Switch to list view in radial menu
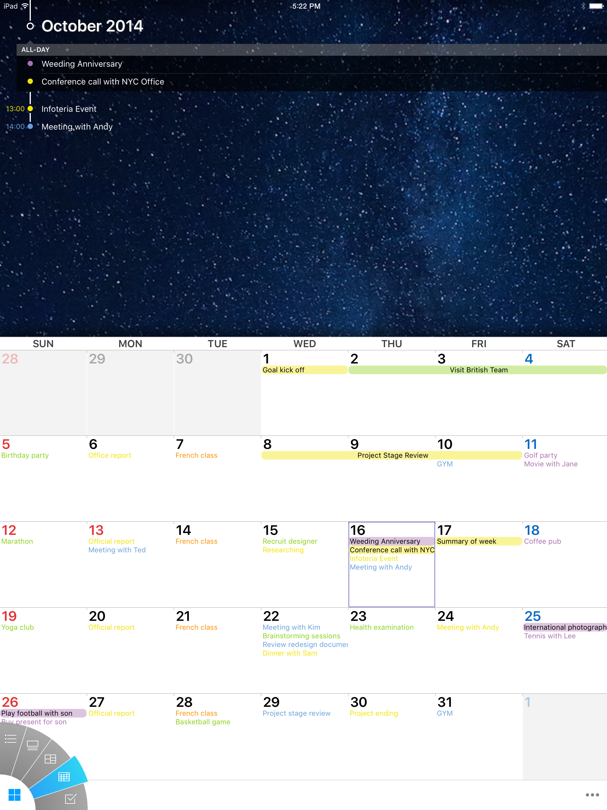 (11, 739)
